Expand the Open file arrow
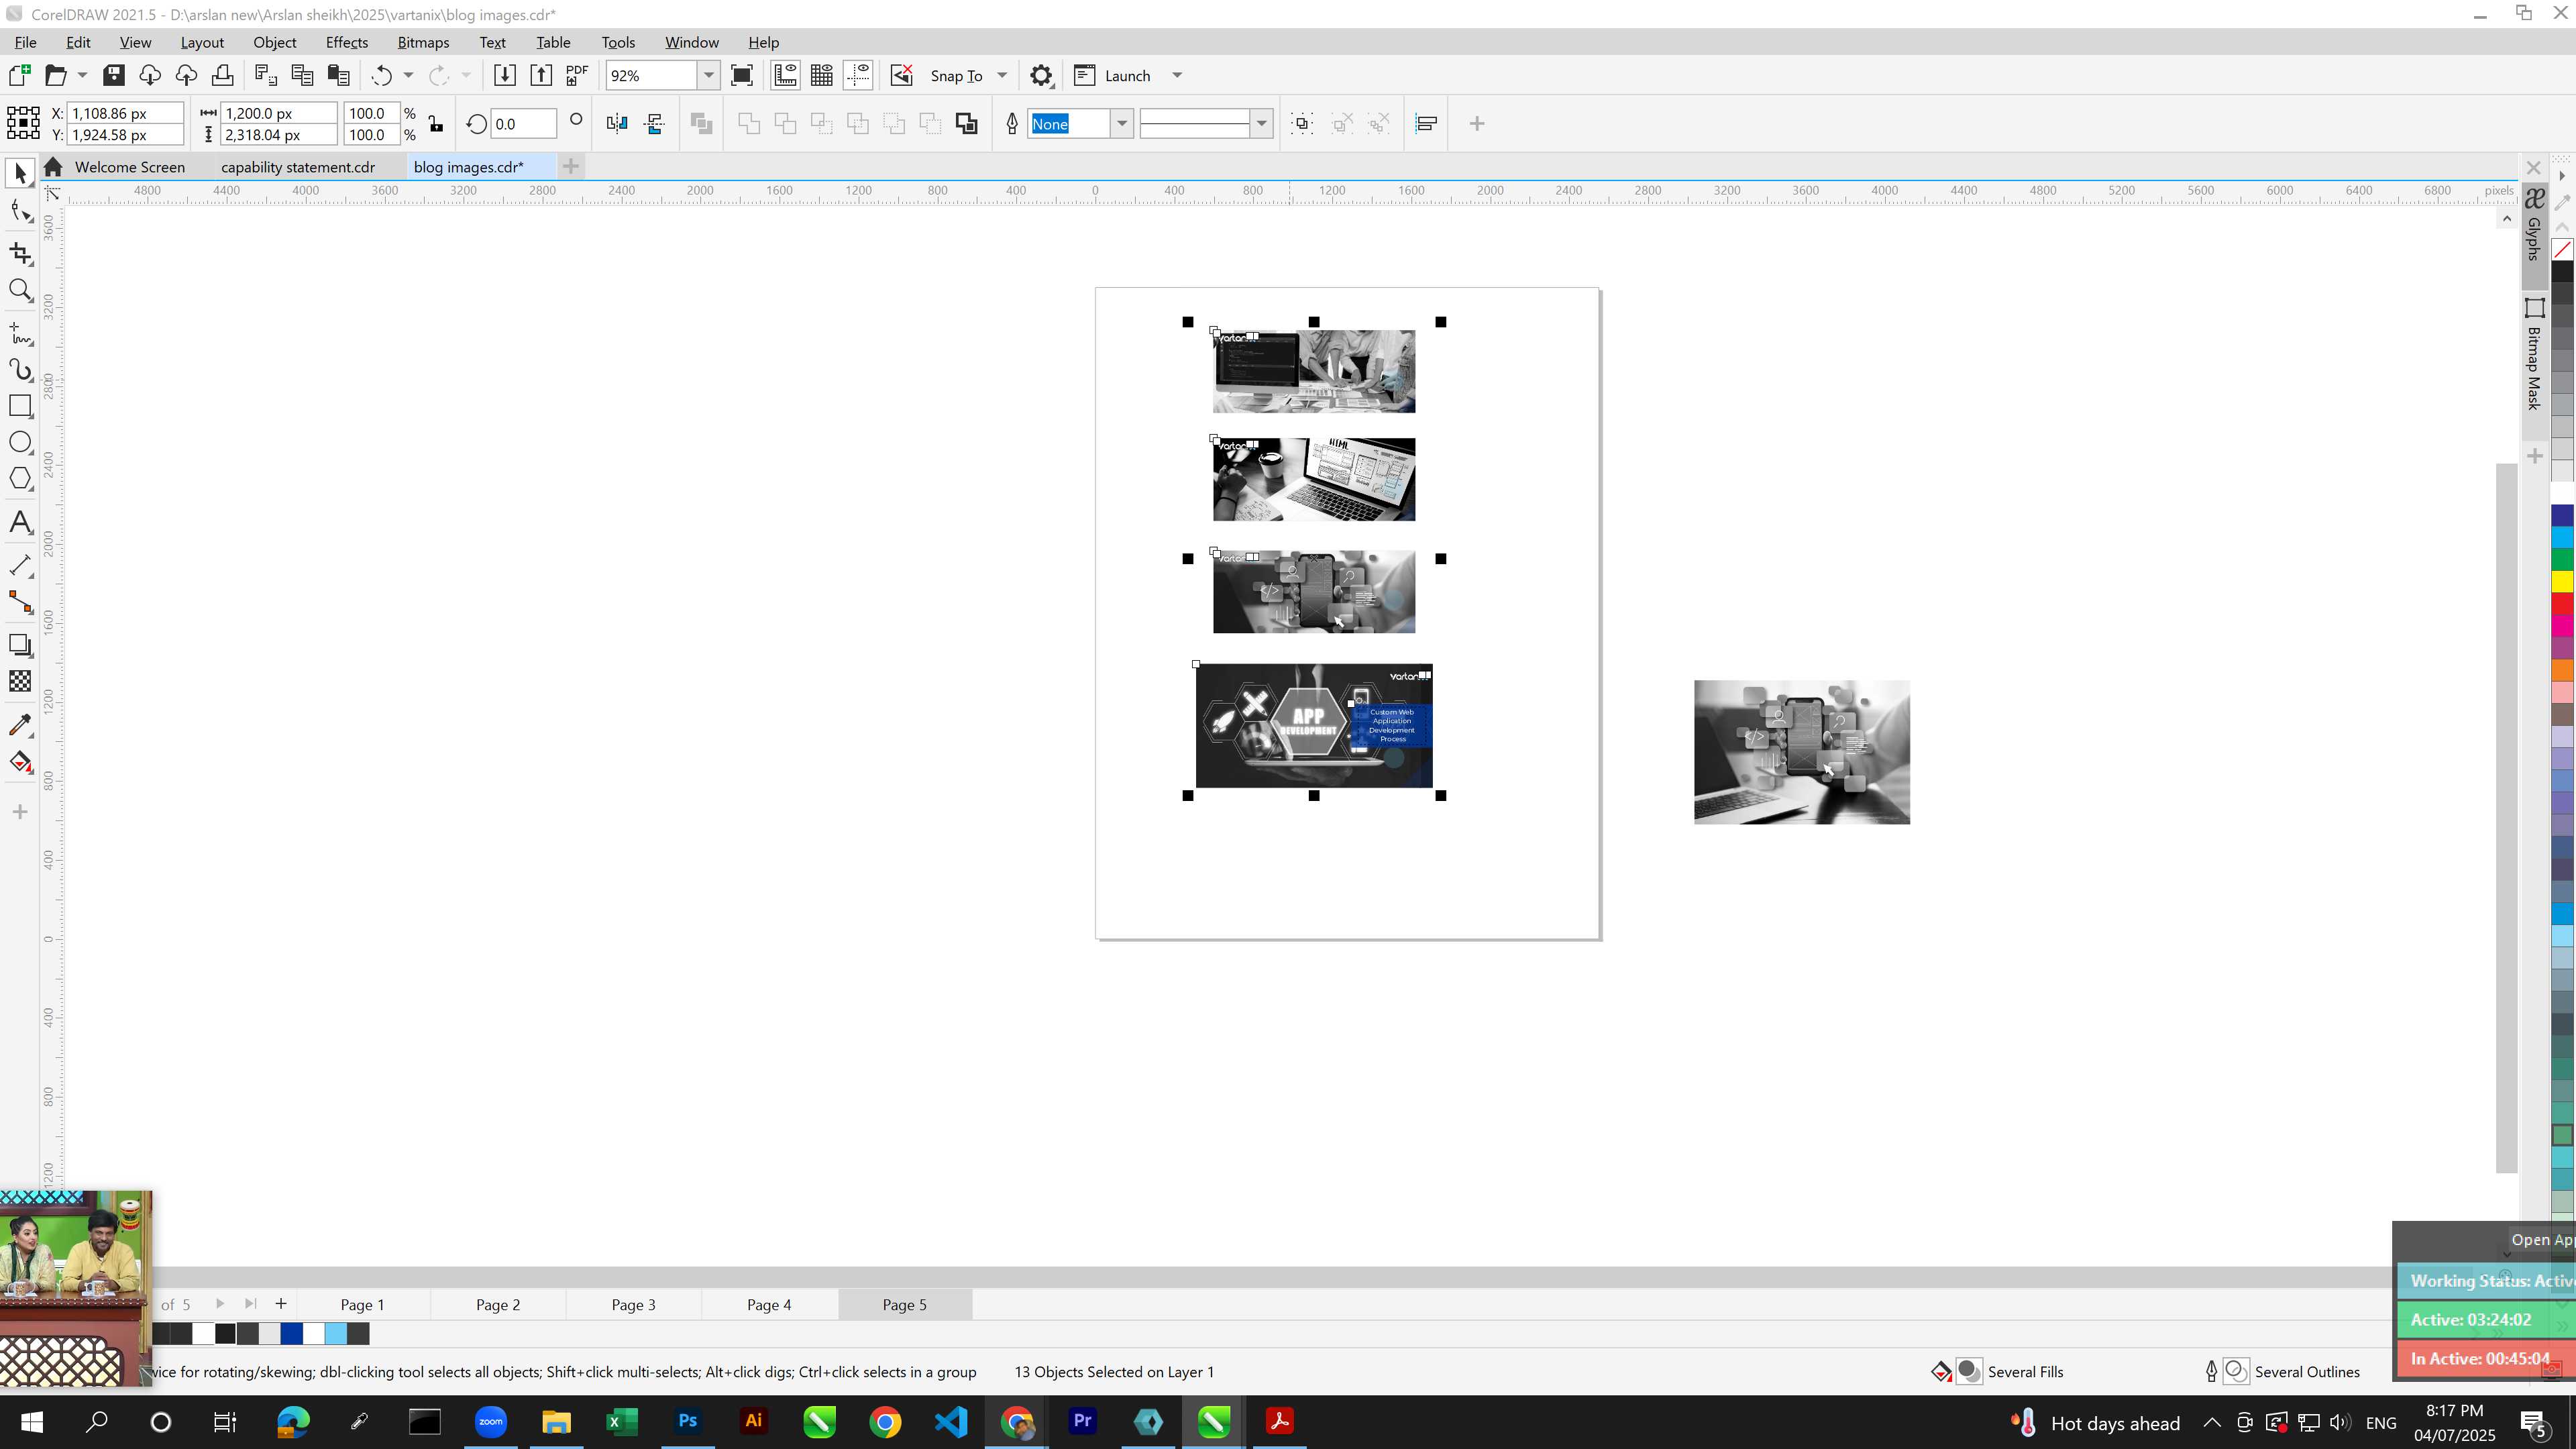 (82, 76)
